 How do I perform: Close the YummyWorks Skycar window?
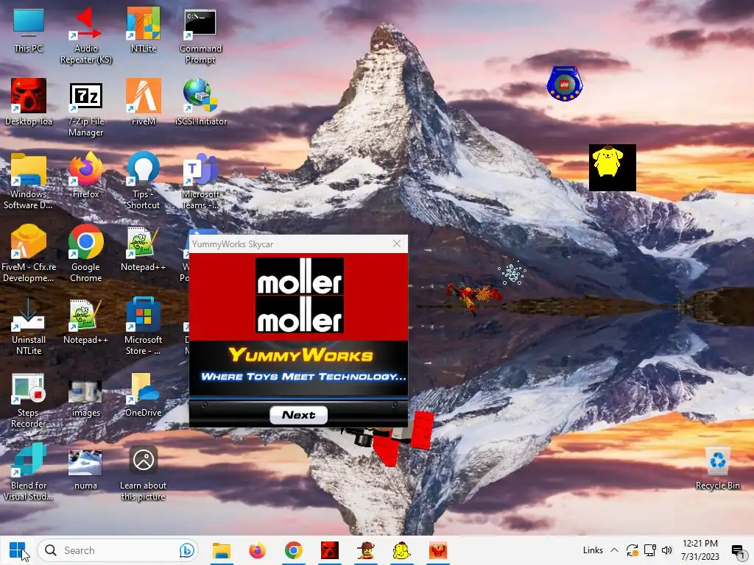point(397,244)
